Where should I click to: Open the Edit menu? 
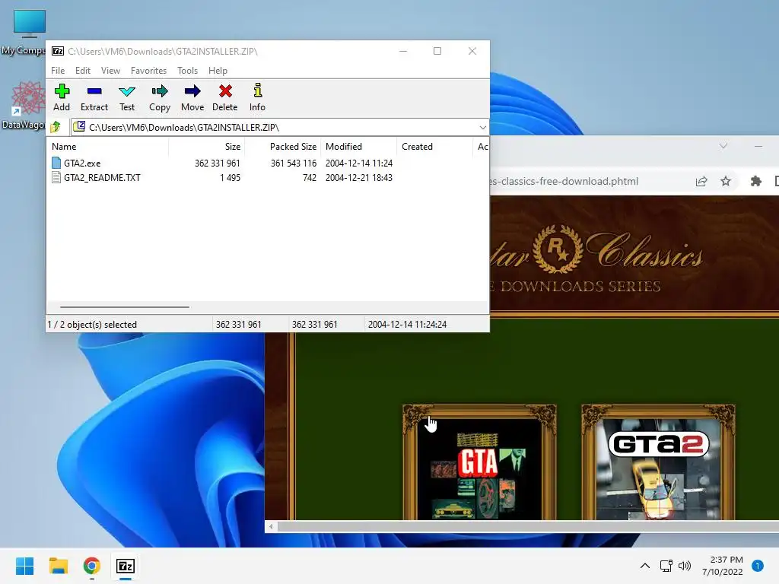(82, 71)
